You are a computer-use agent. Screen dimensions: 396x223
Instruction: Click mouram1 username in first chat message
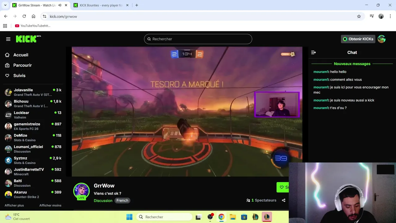(321, 72)
